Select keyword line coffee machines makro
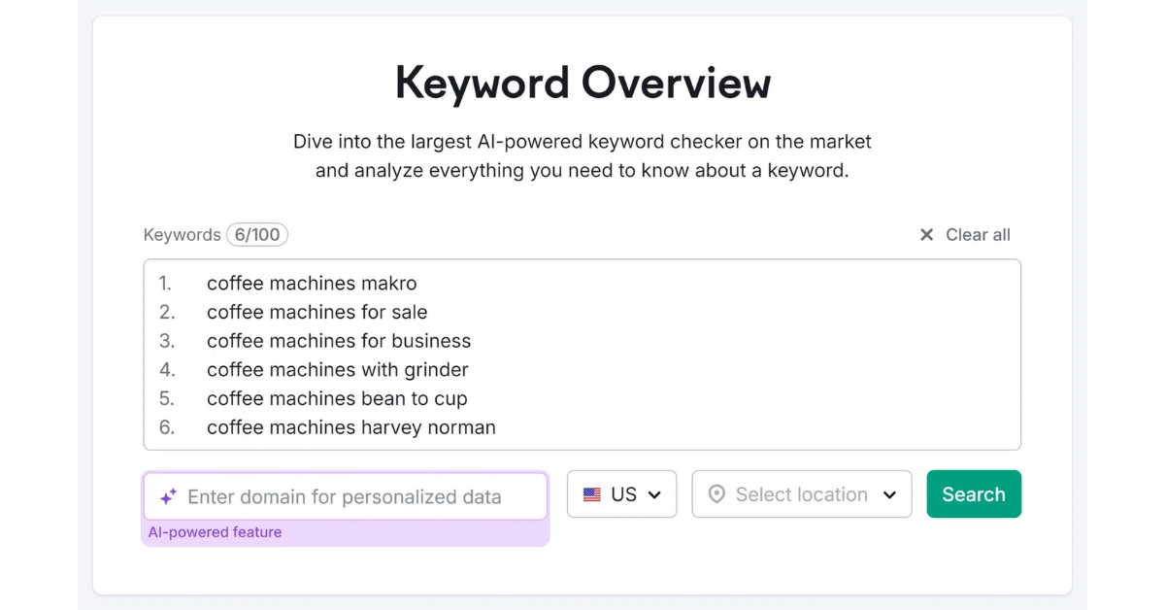1165x610 pixels. click(x=312, y=284)
